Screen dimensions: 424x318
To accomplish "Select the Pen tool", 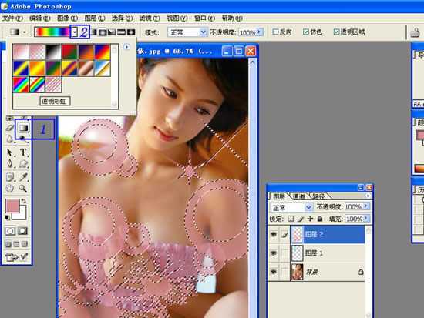I will (x=10, y=163).
